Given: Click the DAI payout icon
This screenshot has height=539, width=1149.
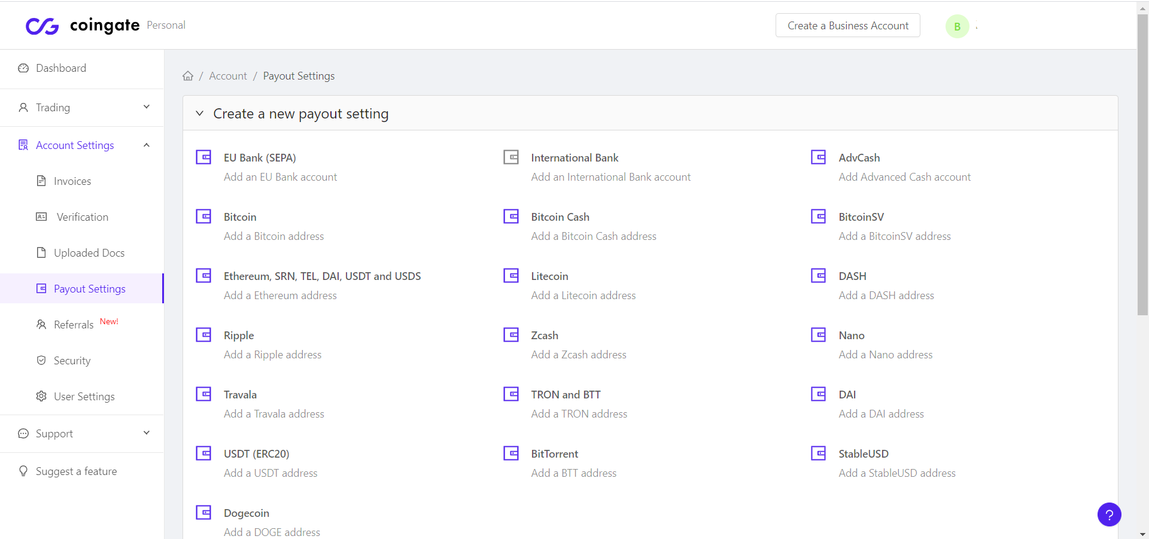Looking at the screenshot, I should [x=819, y=394].
